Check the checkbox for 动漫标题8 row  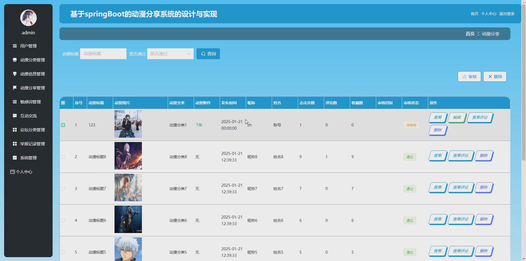pyautogui.click(x=63, y=157)
